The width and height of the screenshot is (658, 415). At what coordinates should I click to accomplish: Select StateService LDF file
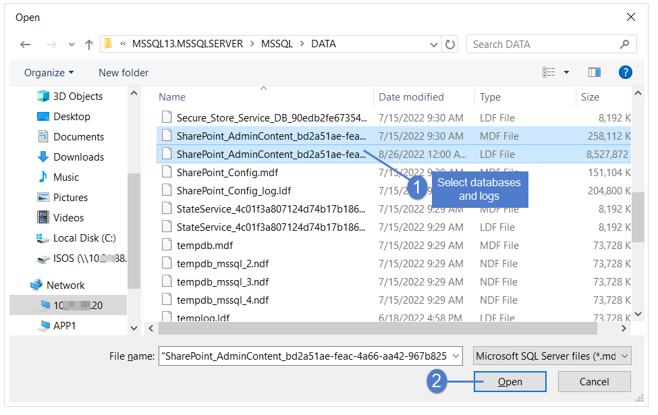click(x=394, y=227)
